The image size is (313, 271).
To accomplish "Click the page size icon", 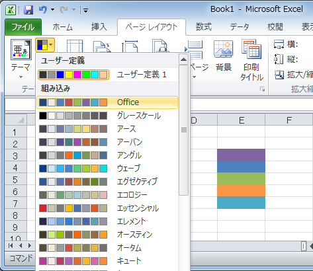I will [x=130, y=46].
